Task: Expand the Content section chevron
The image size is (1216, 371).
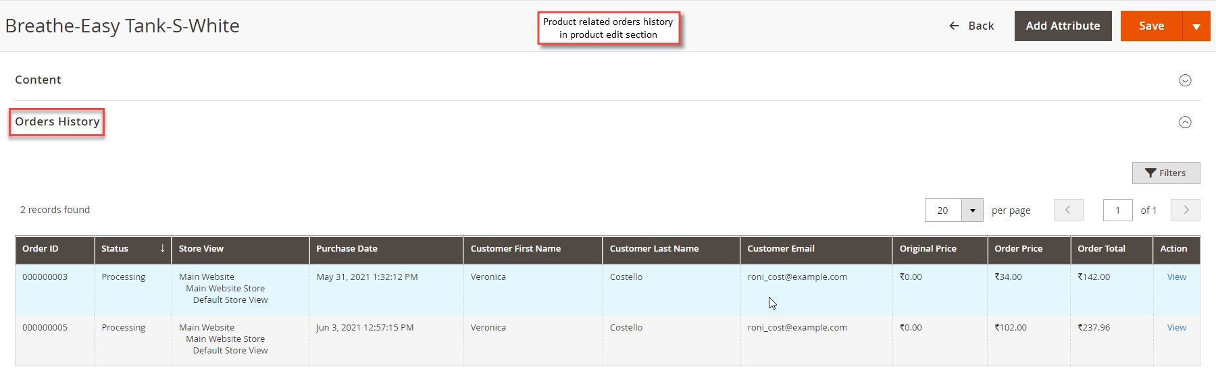Action: click(x=1185, y=80)
